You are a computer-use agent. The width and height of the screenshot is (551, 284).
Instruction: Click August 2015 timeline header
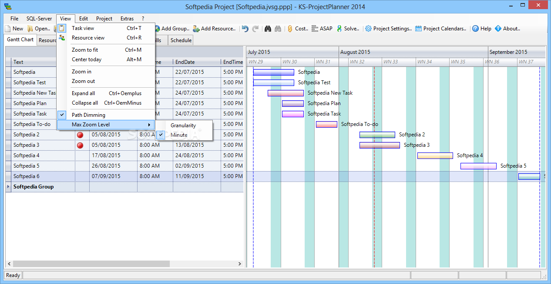413,52
